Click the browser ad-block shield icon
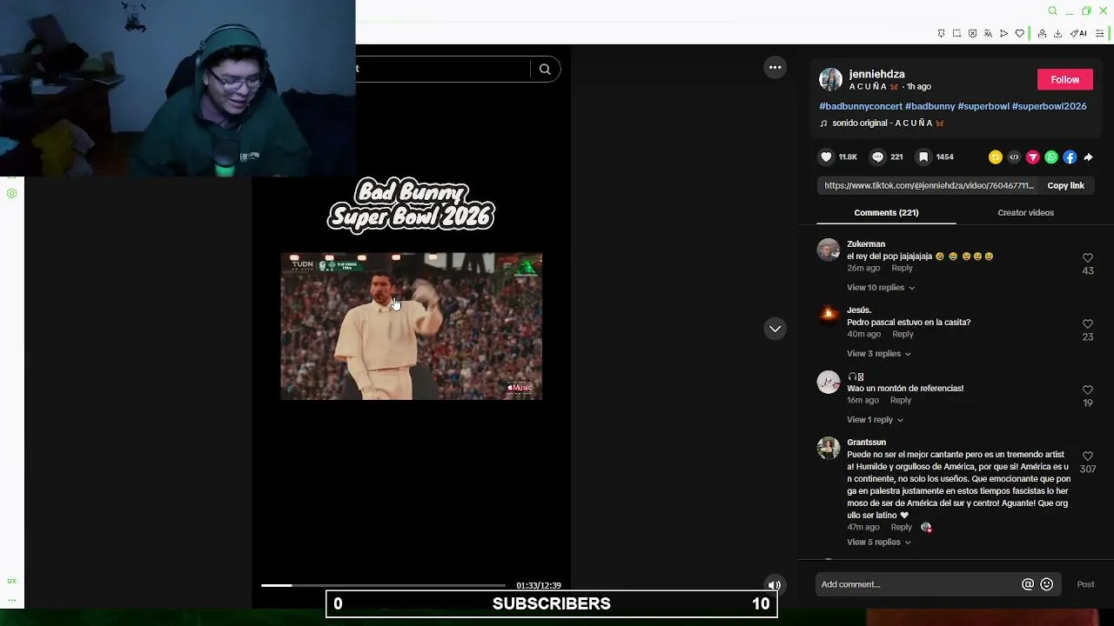This screenshot has width=1114, height=626. [x=972, y=34]
